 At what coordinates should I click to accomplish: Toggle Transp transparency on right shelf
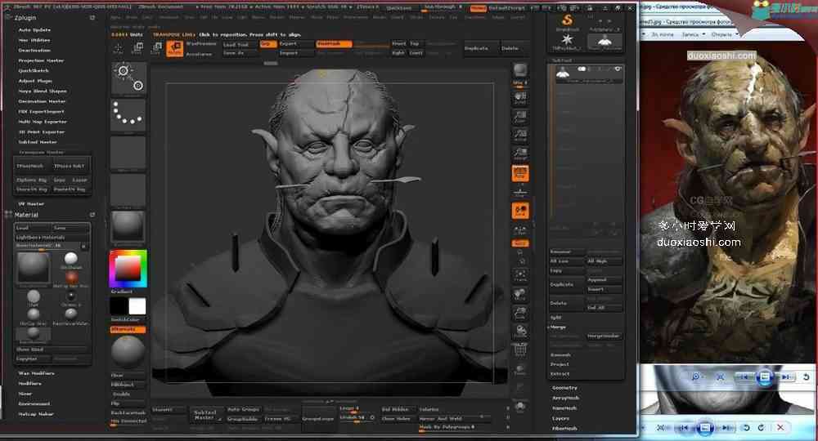click(x=520, y=368)
